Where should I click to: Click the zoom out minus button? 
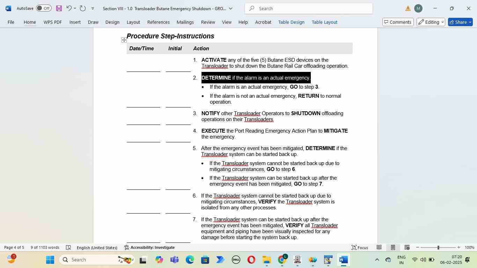pos(417,247)
